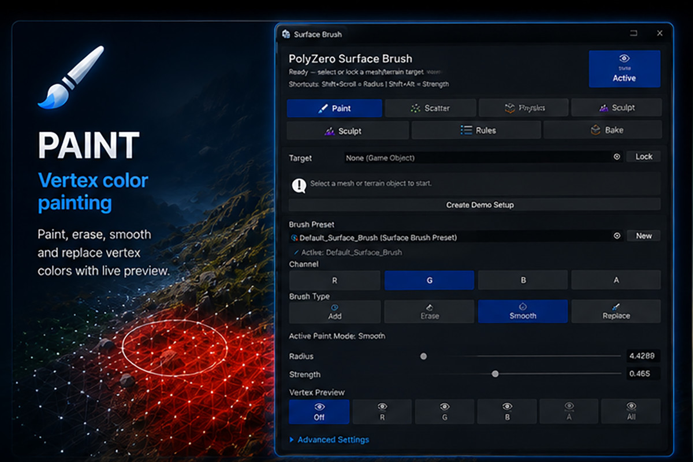Click the Radius value field

coord(643,356)
